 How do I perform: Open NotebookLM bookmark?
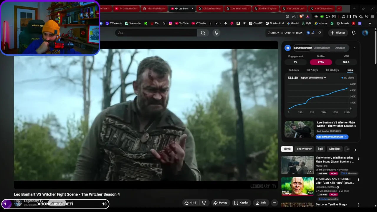(275, 23)
